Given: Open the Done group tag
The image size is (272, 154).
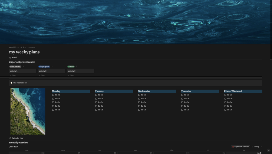Looking at the screenshot, I should (x=71, y=66).
